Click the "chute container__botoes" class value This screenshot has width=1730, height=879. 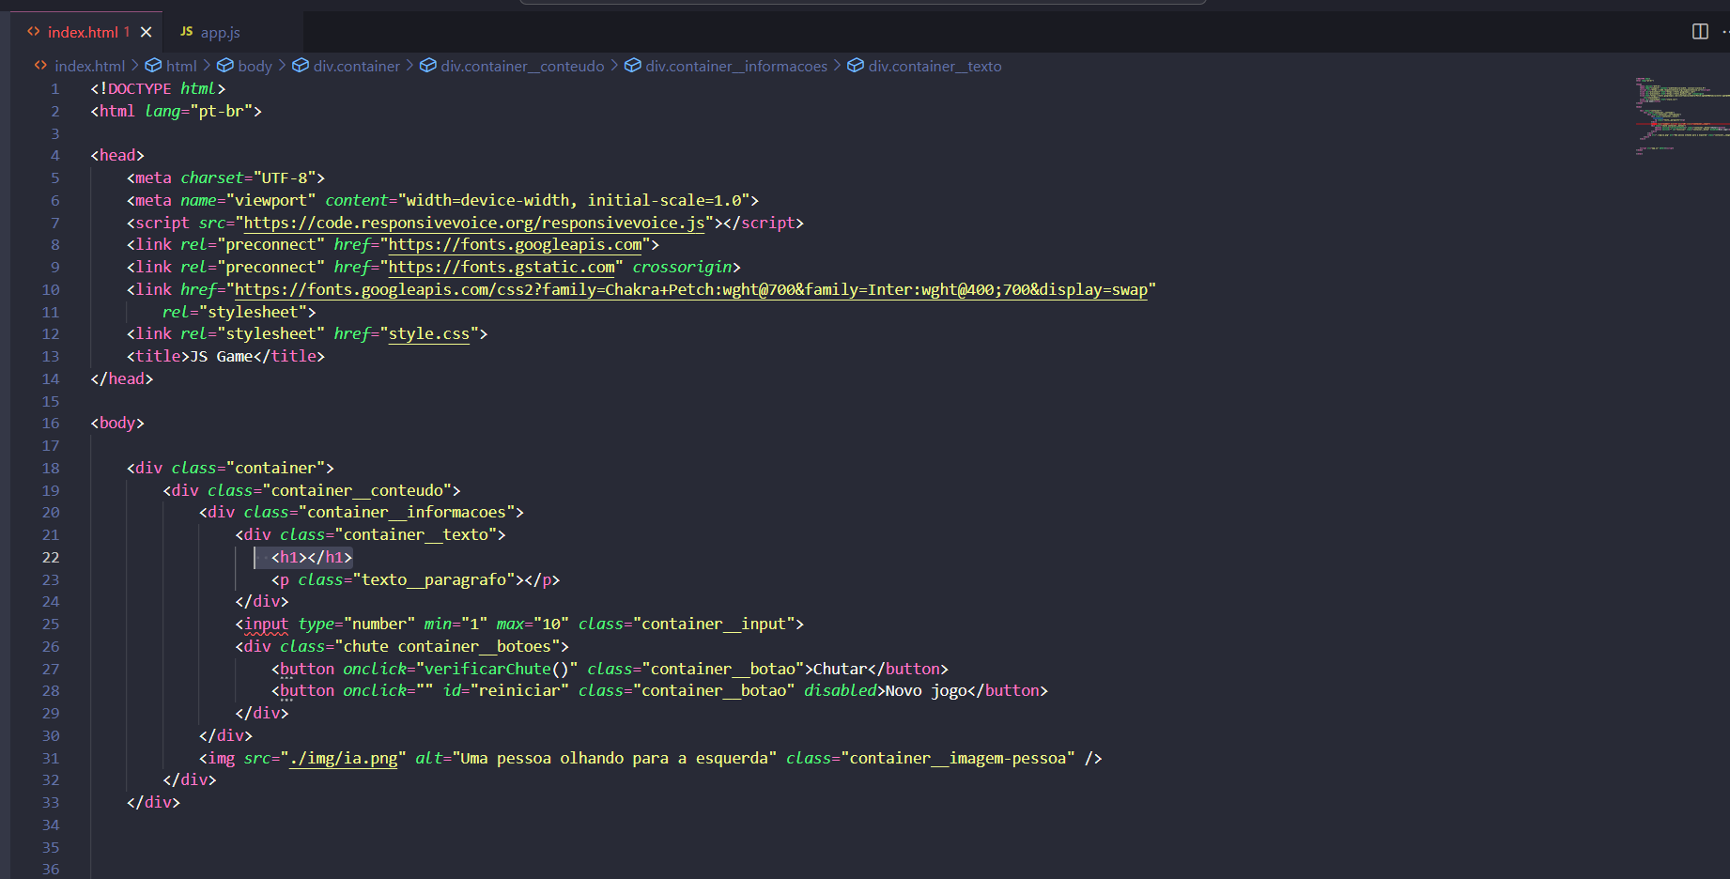coord(447,647)
